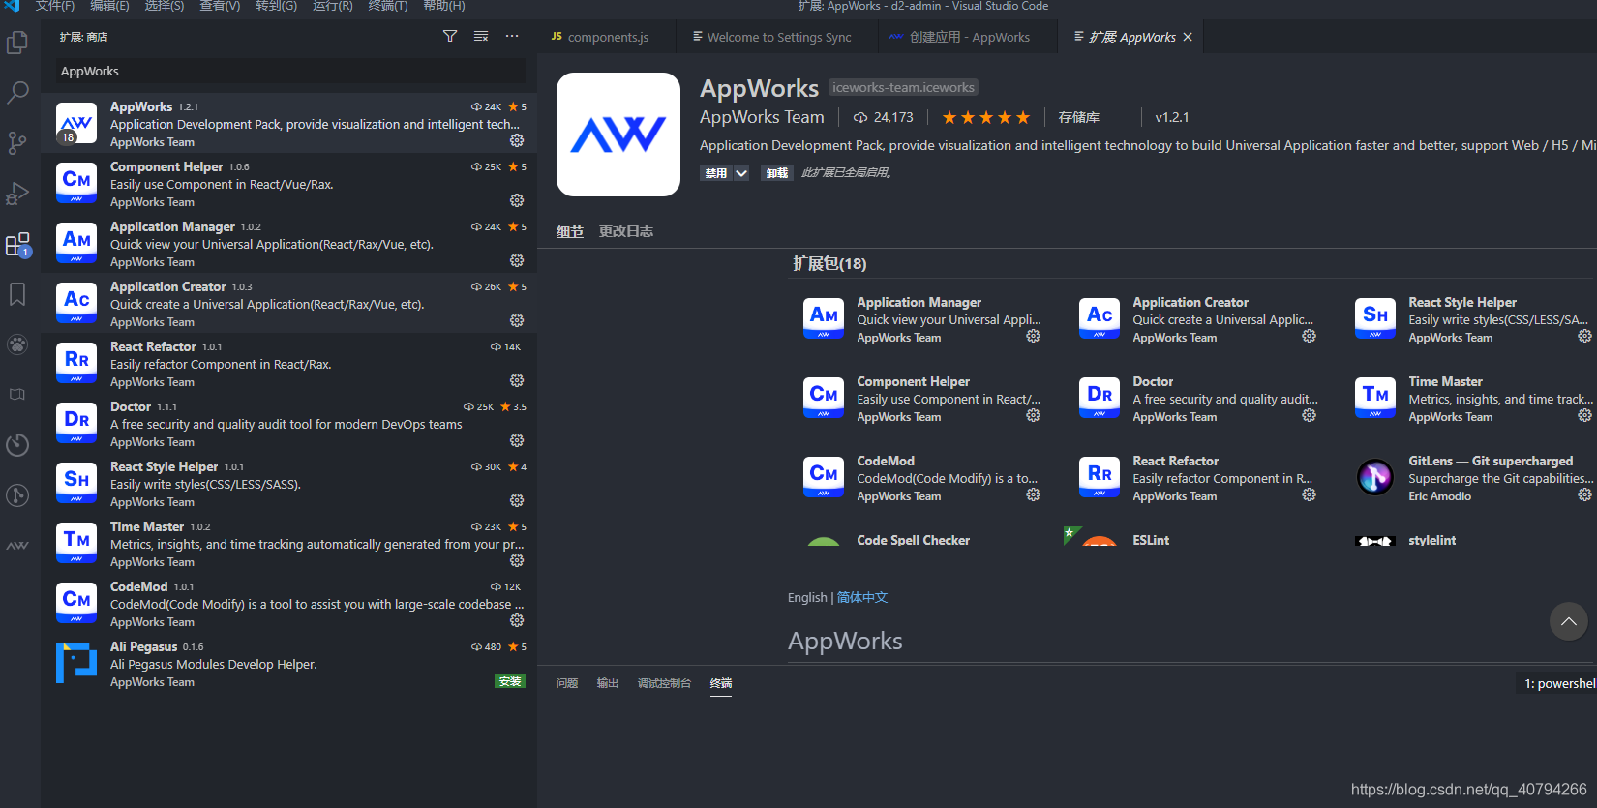Open manage gear for Doctor in list
The width and height of the screenshot is (1597, 808).
pos(517,440)
